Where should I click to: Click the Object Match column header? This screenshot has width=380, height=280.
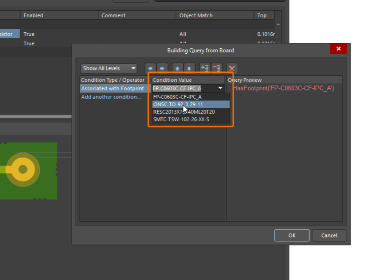click(196, 15)
